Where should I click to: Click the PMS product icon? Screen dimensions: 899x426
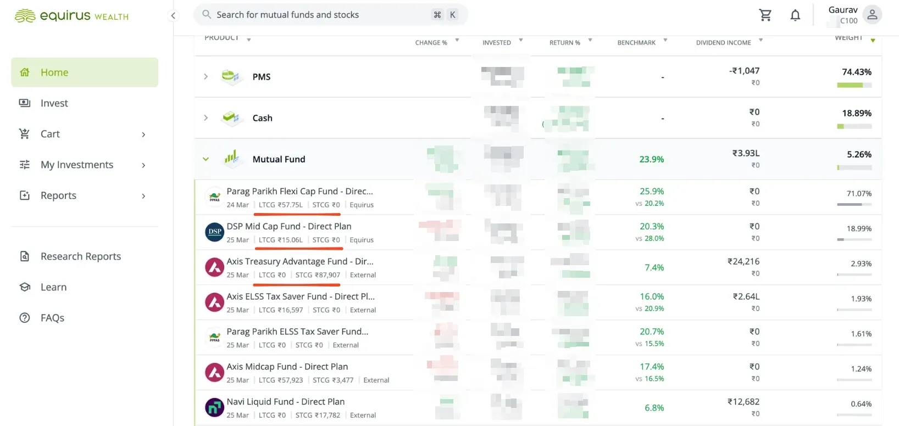pos(231,76)
